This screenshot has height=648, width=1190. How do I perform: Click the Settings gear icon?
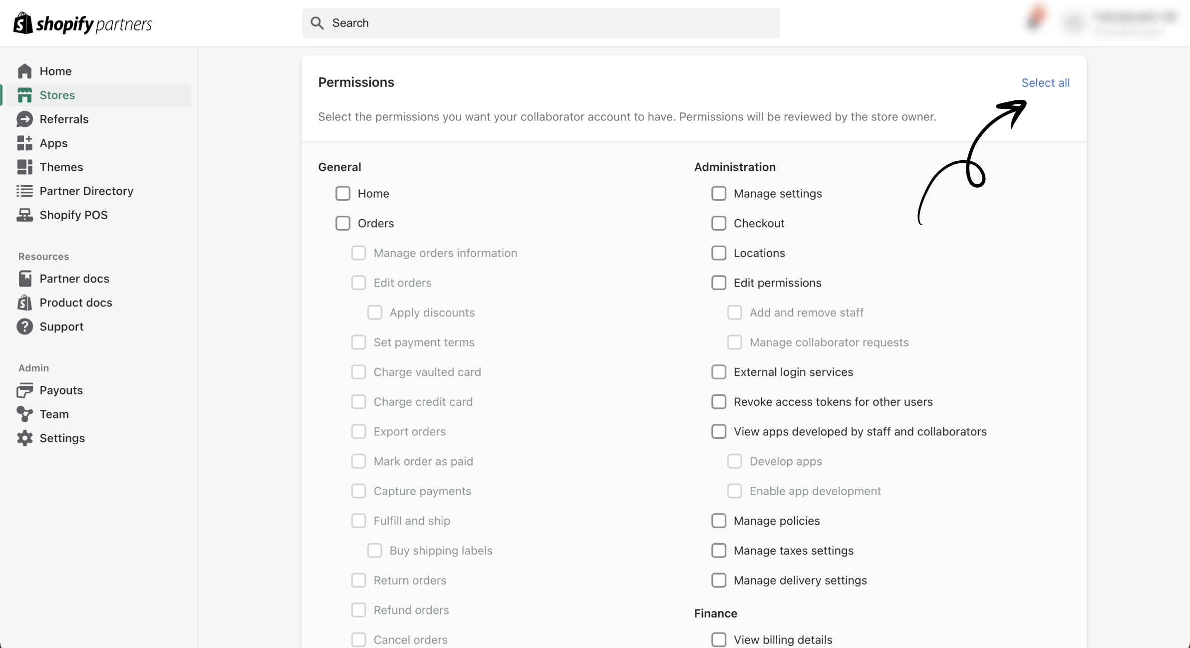24,438
